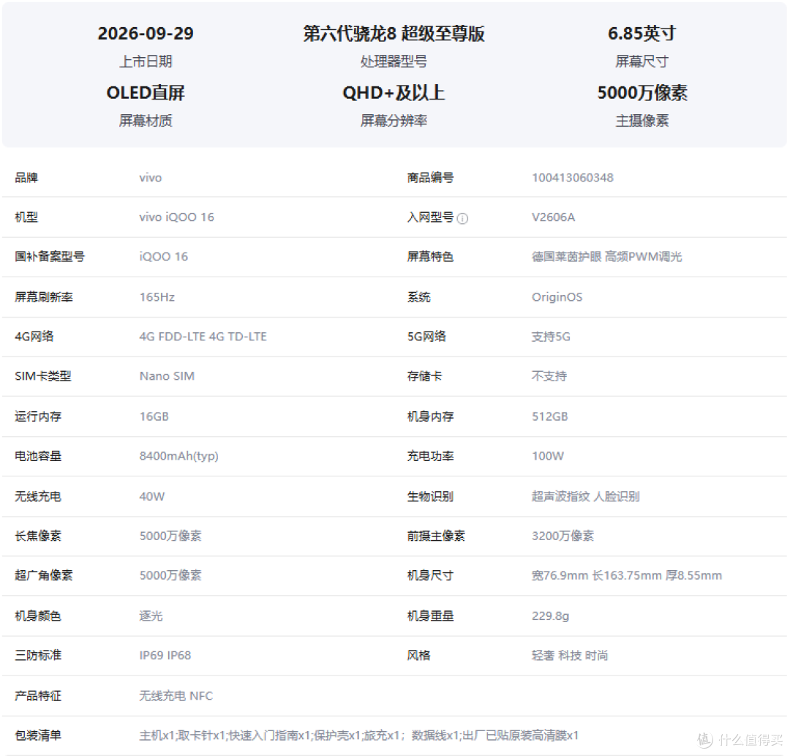The height and width of the screenshot is (756, 790).
Task: Select style value 轻奢 科技 时尚
Action: [x=570, y=655]
